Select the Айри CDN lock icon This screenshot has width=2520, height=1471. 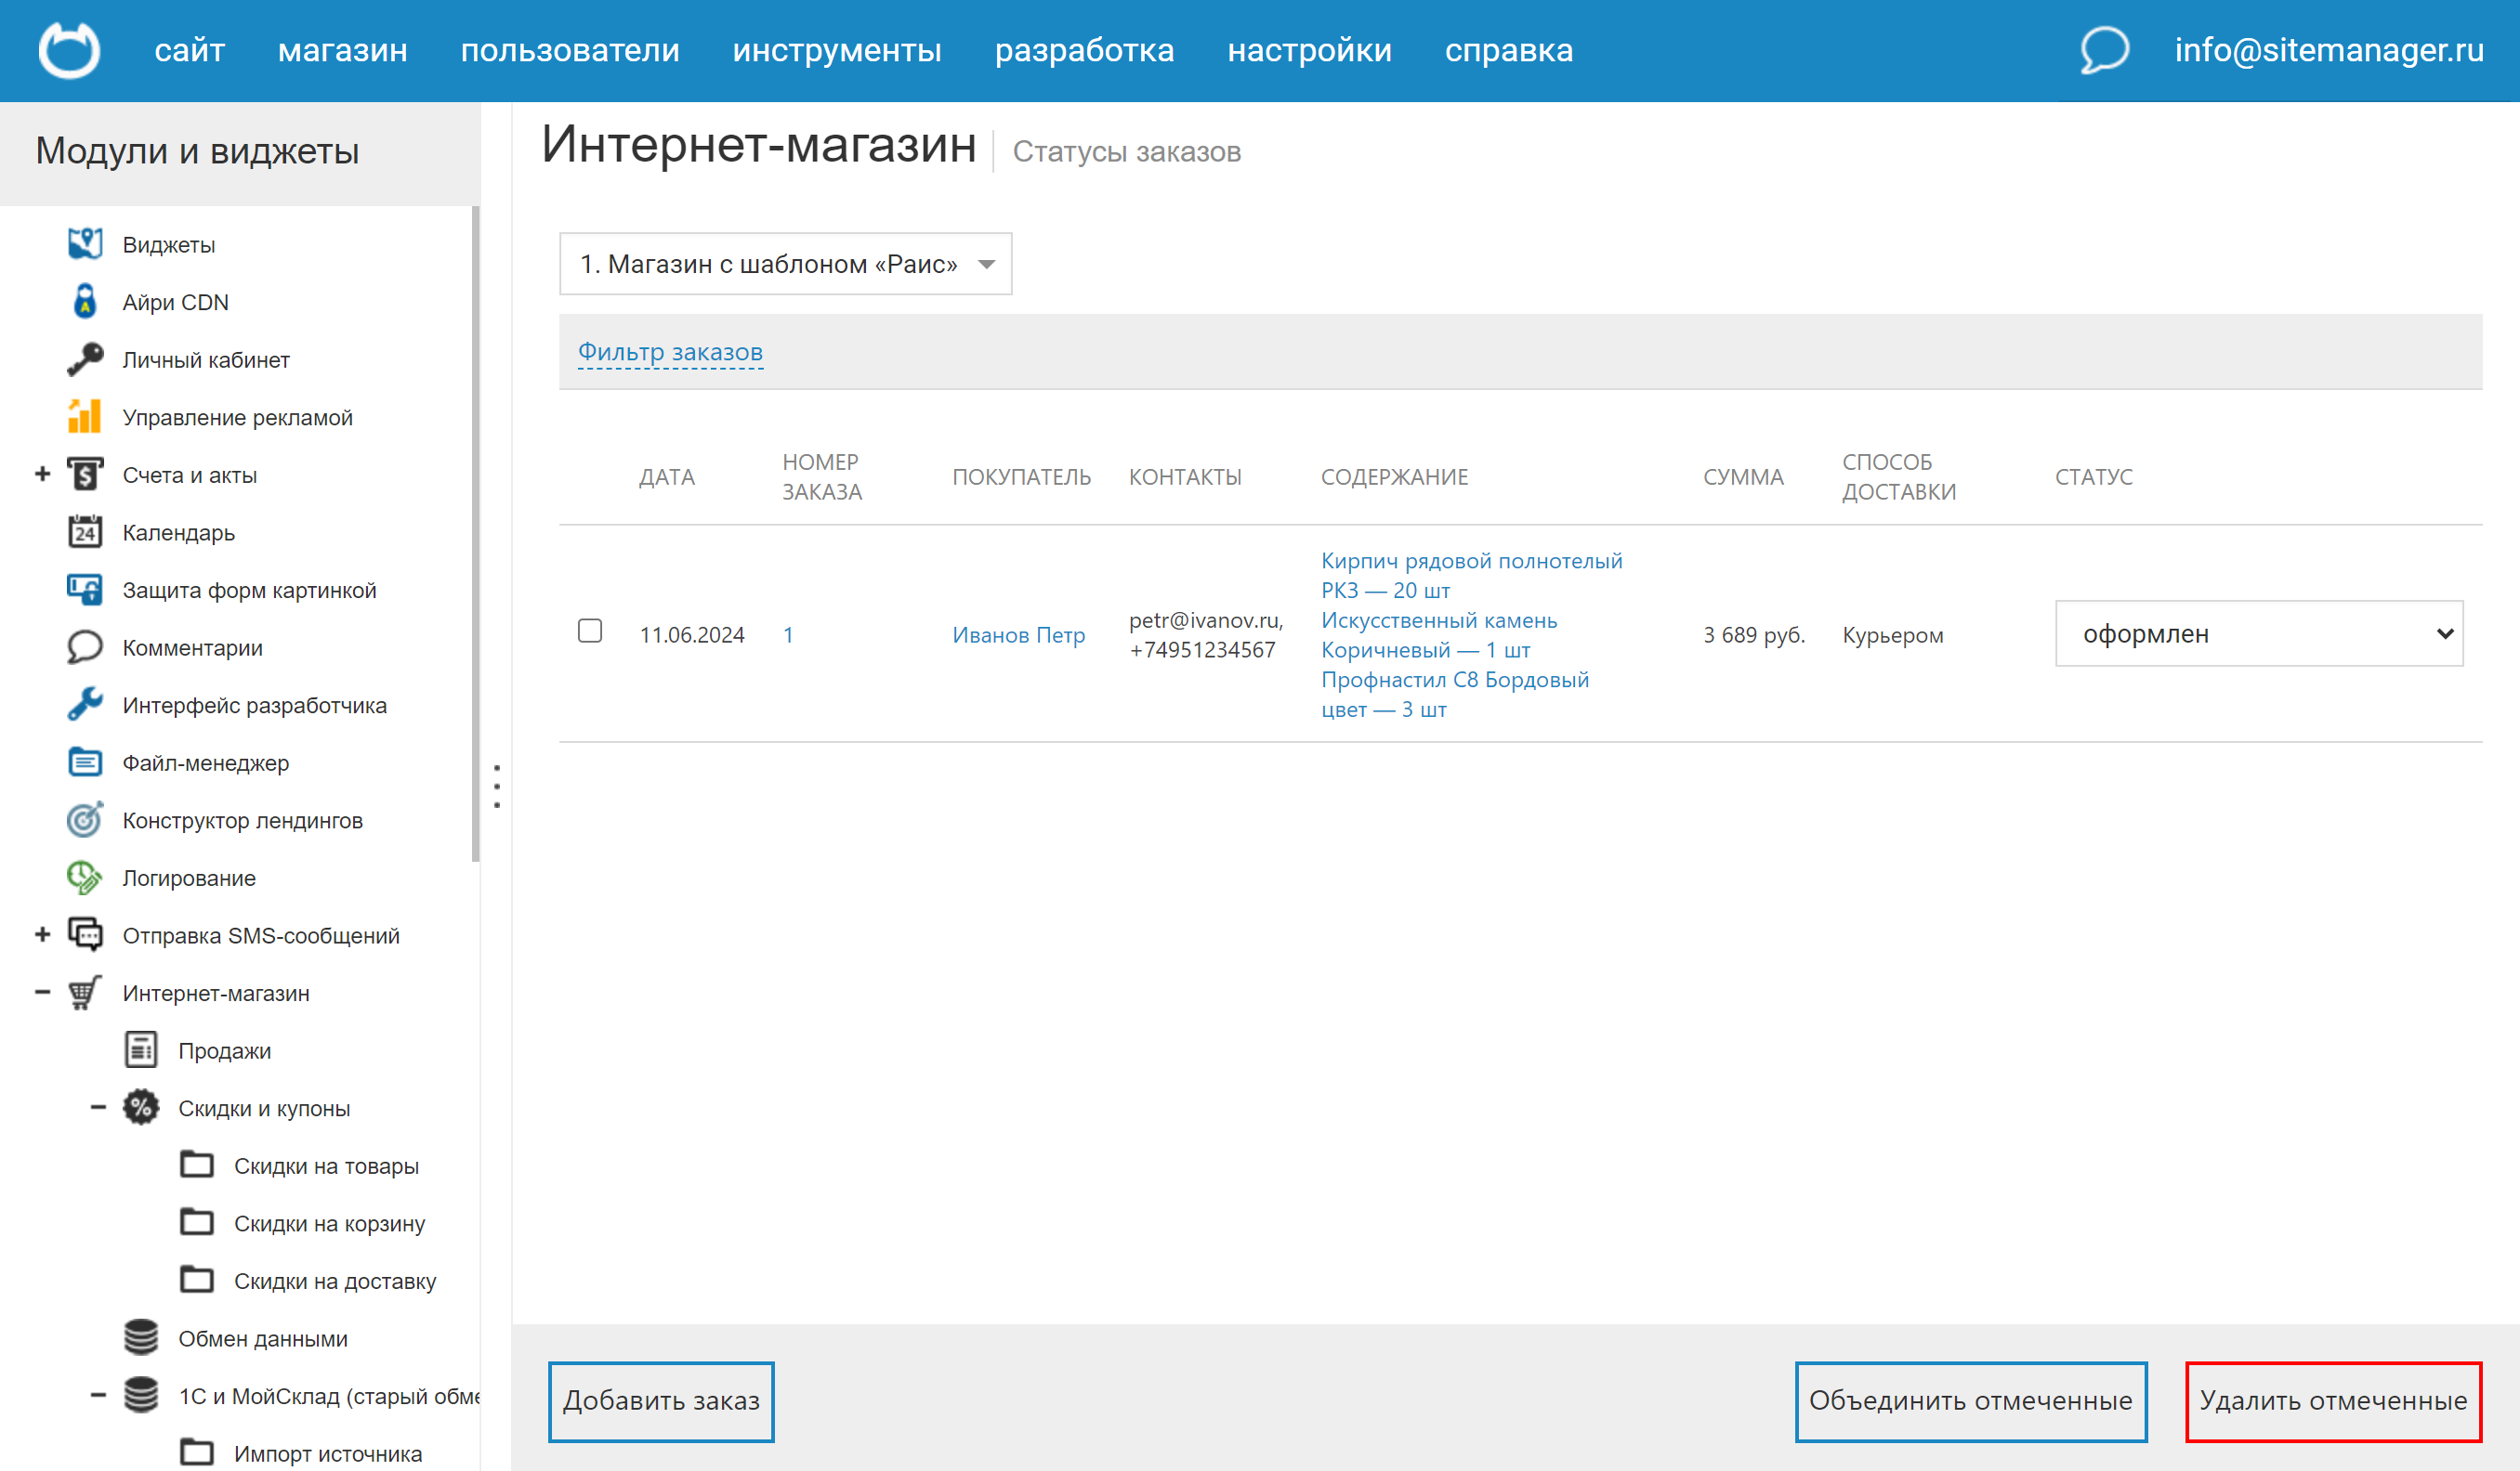[x=85, y=301]
